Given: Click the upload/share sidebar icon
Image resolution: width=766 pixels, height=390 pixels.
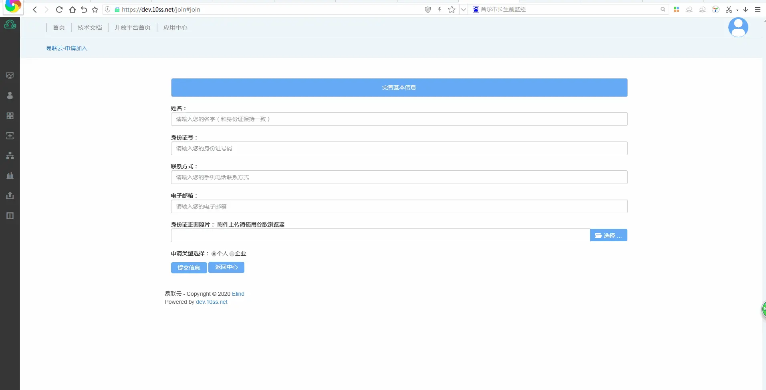Looking at the screenshot, I should point(10,196).
